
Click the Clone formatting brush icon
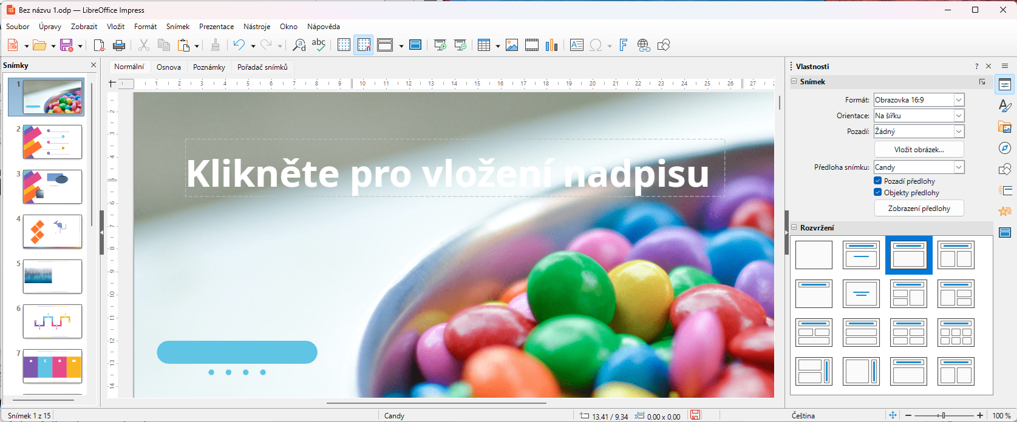coord(215,45)
